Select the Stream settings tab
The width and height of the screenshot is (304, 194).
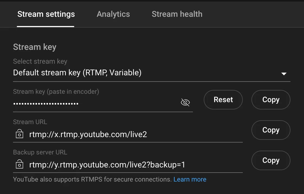pyautogui.click(x=46, y=14)
